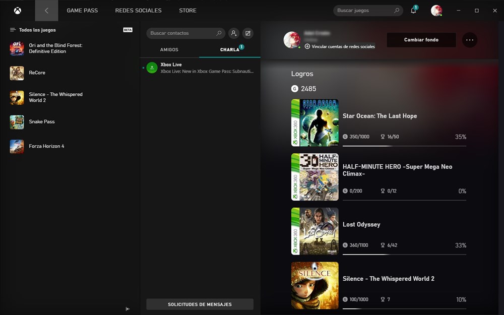The image size is (504, 315).
Task: Click the Buscar juegos search field
Action: pyautogui.click(x=368, y=10)
